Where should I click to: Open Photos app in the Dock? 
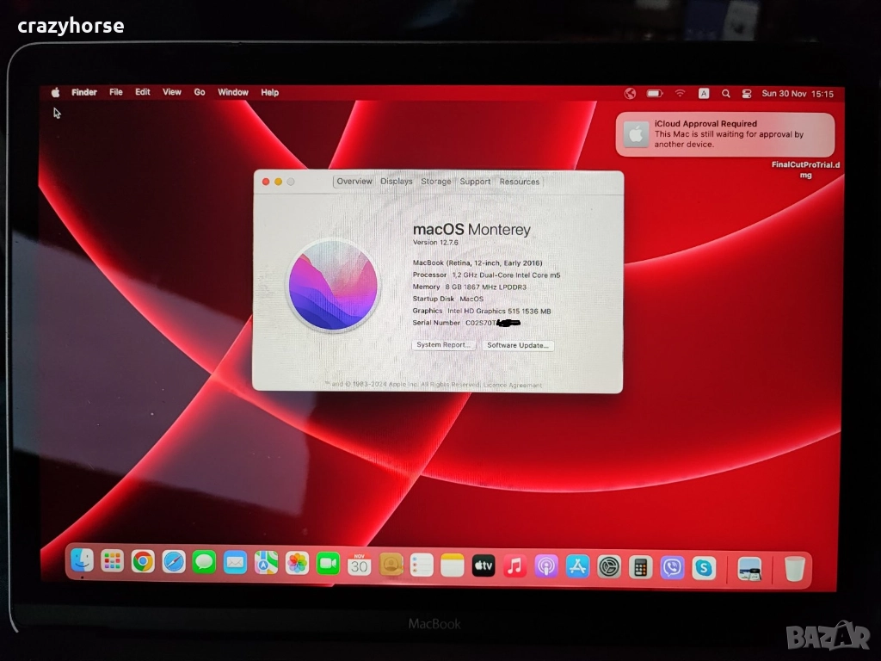297,564
